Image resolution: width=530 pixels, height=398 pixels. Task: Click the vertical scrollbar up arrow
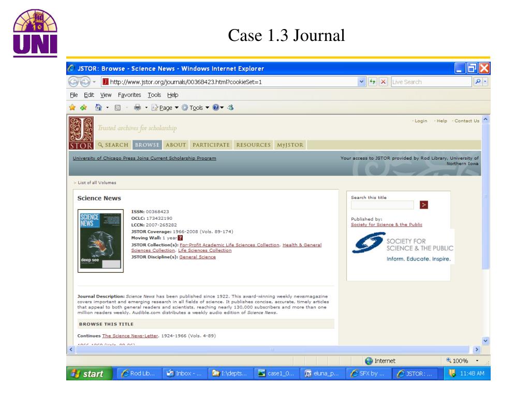(485, 120)
